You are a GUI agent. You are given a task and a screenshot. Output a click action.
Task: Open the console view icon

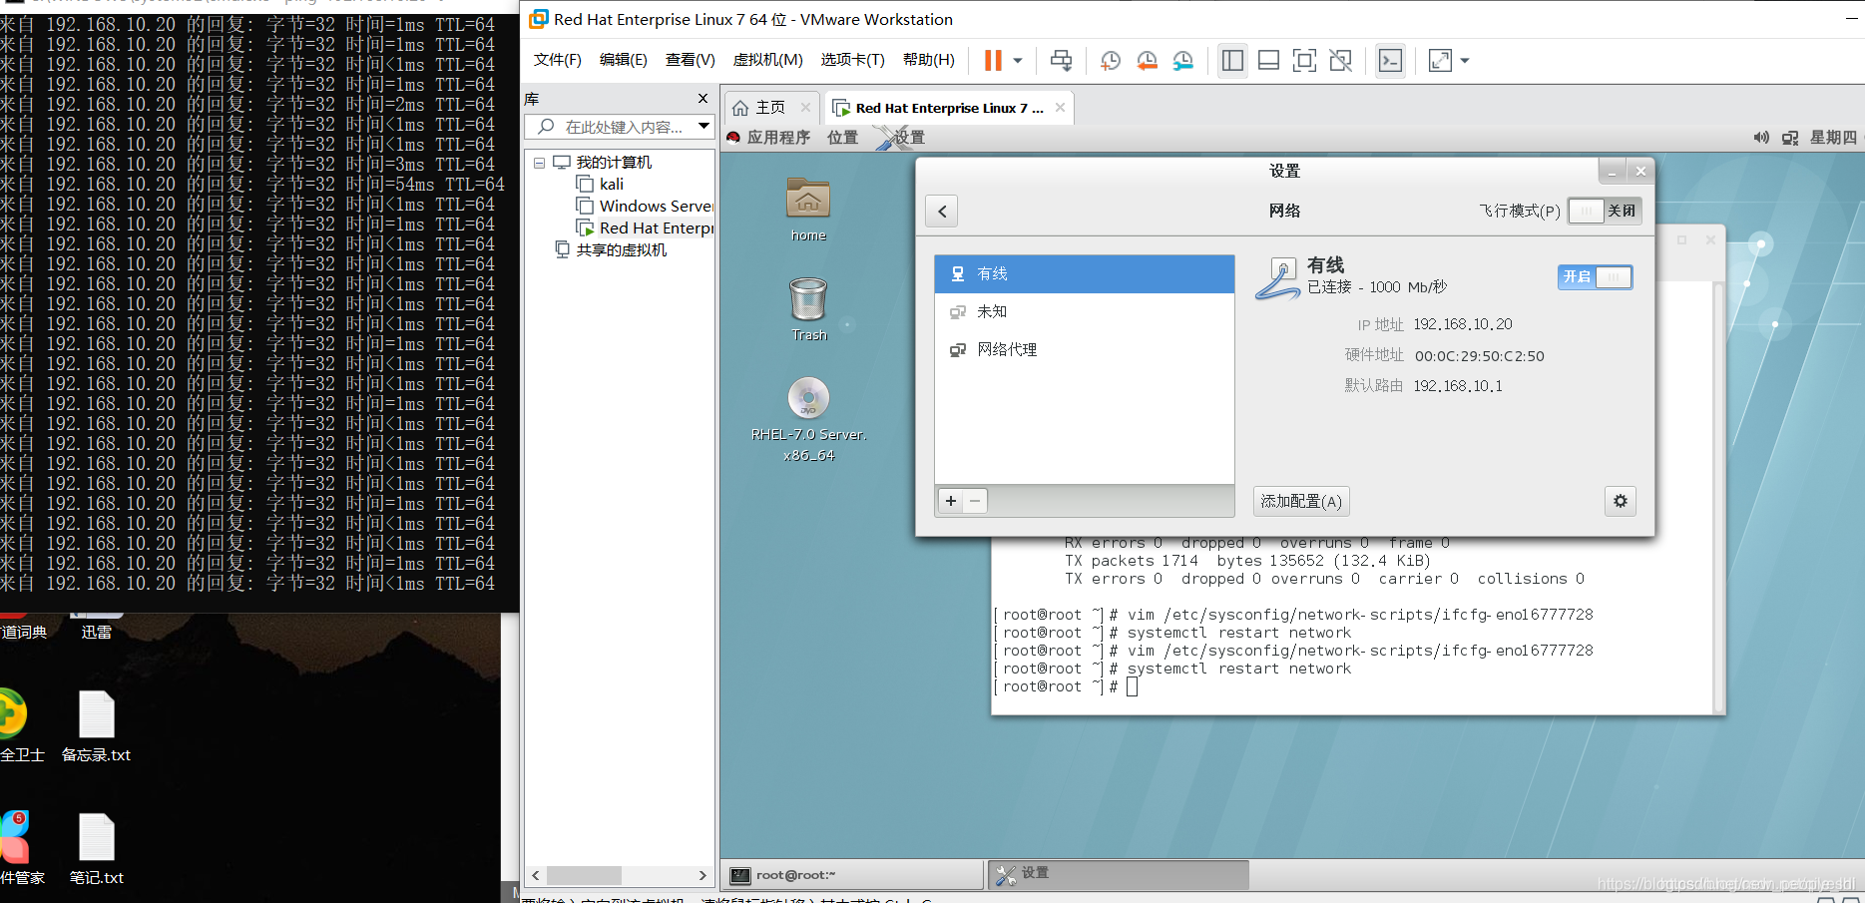pyautogui.click(x=1390, y=61)
